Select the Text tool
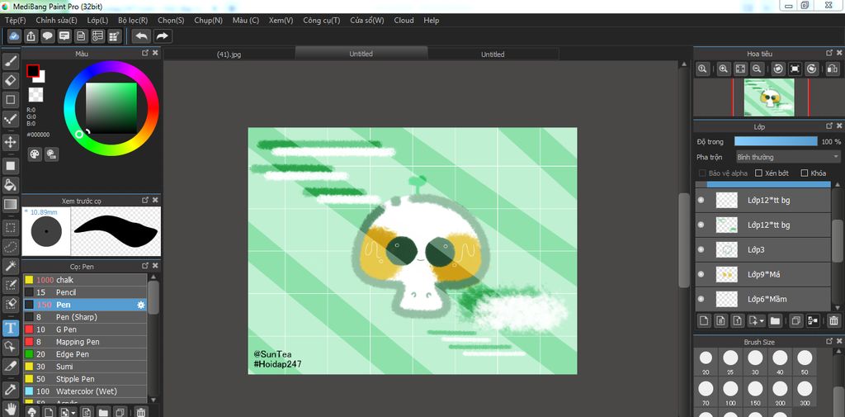The height and width of the screenshot is (417, 845). coord(10,328)
